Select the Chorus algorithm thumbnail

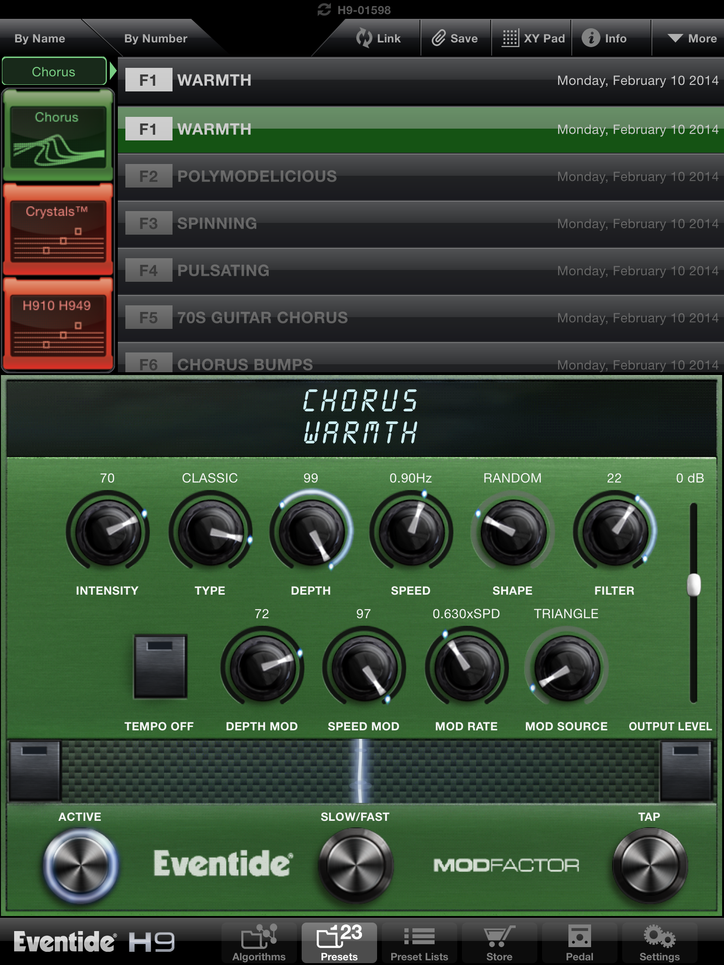point(58,136)
